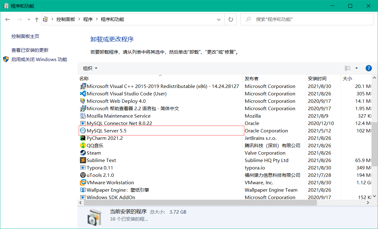This screenshot has height=229, width=378.
Task: Expand the chevron after 程序 in breadcrumb
Action: [x=97, y=19]
